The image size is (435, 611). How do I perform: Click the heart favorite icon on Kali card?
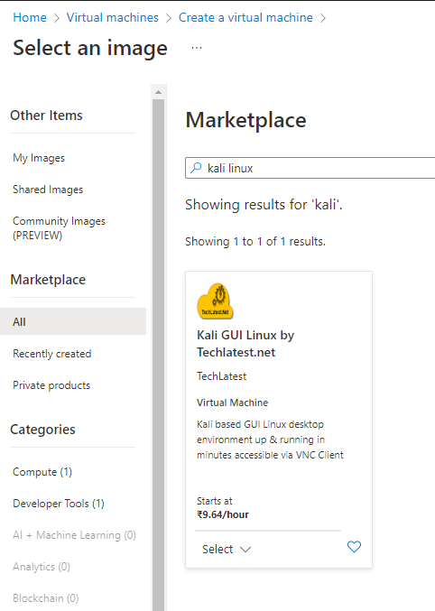tap(354, 547)
